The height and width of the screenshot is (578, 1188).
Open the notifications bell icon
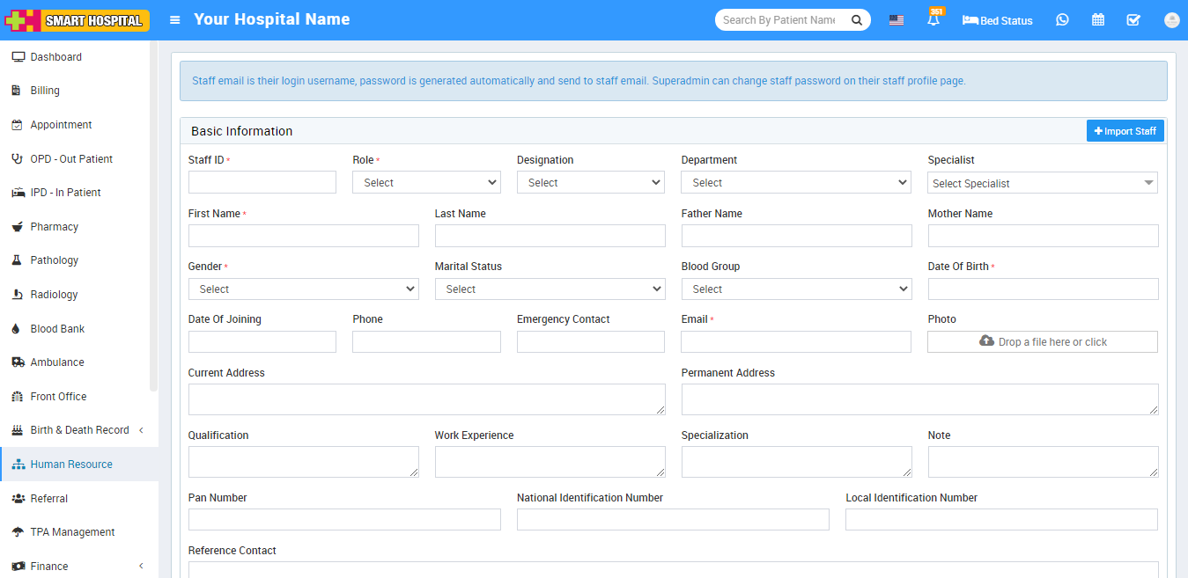pos(933,20)
